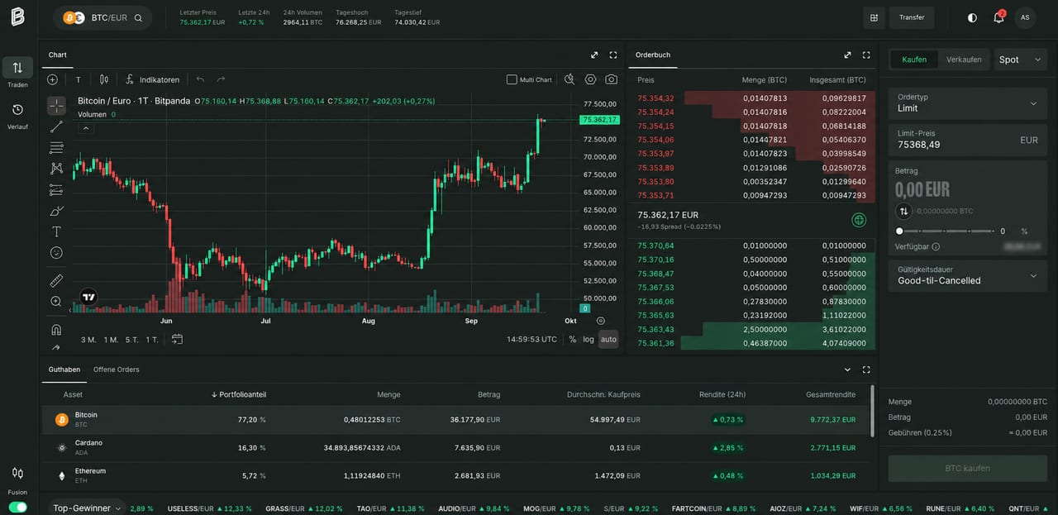Switch to the Verkaufen sell side

(964, 60)
